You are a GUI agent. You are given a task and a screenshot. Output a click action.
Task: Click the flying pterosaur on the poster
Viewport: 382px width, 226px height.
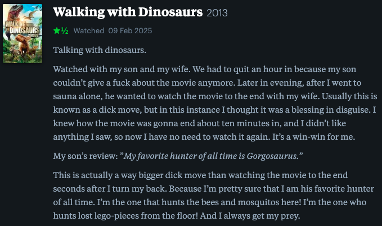(x=31, y=15)
